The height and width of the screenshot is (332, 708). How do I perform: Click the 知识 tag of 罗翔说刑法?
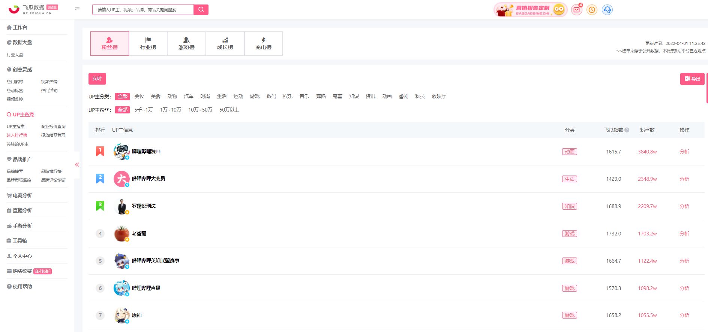(x=570, y=206)
